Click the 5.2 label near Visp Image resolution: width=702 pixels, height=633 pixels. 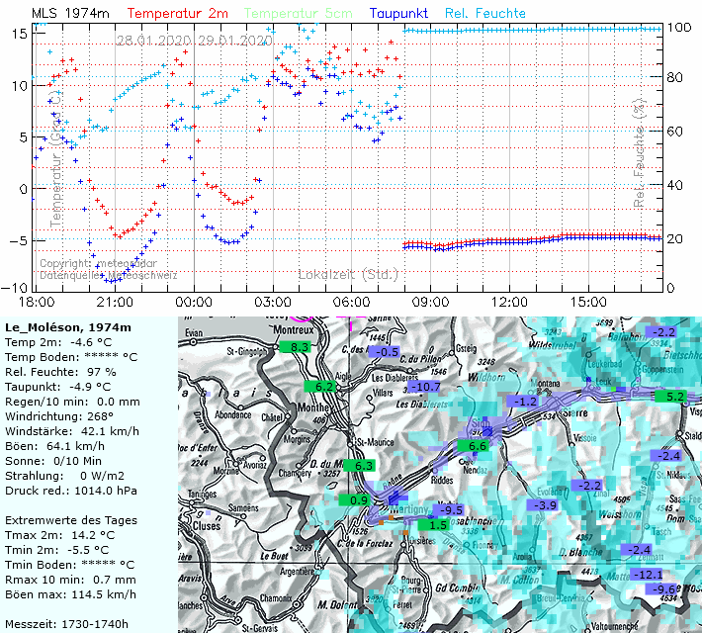[670, 396]
